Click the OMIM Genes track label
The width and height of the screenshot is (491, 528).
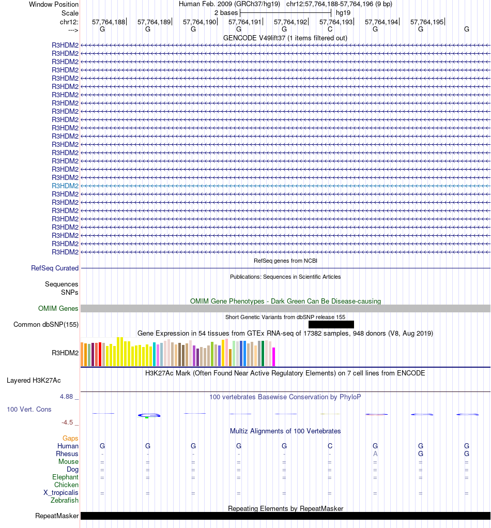click(58, 308)
